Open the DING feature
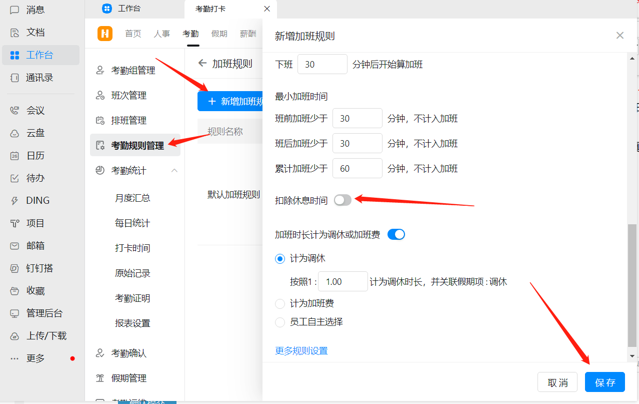This screenshot has height=404, width=639. pos(35,200)
